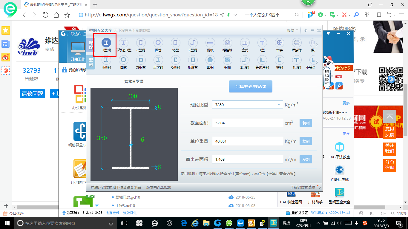Select profile 钢板 icon in bottom row
Image resolution: width=408 pixels, height=229 pixels.
click(227, 62)
